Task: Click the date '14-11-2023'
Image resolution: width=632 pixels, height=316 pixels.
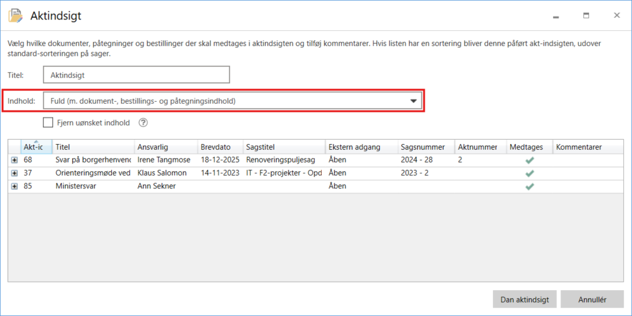Action: point(221,173)
